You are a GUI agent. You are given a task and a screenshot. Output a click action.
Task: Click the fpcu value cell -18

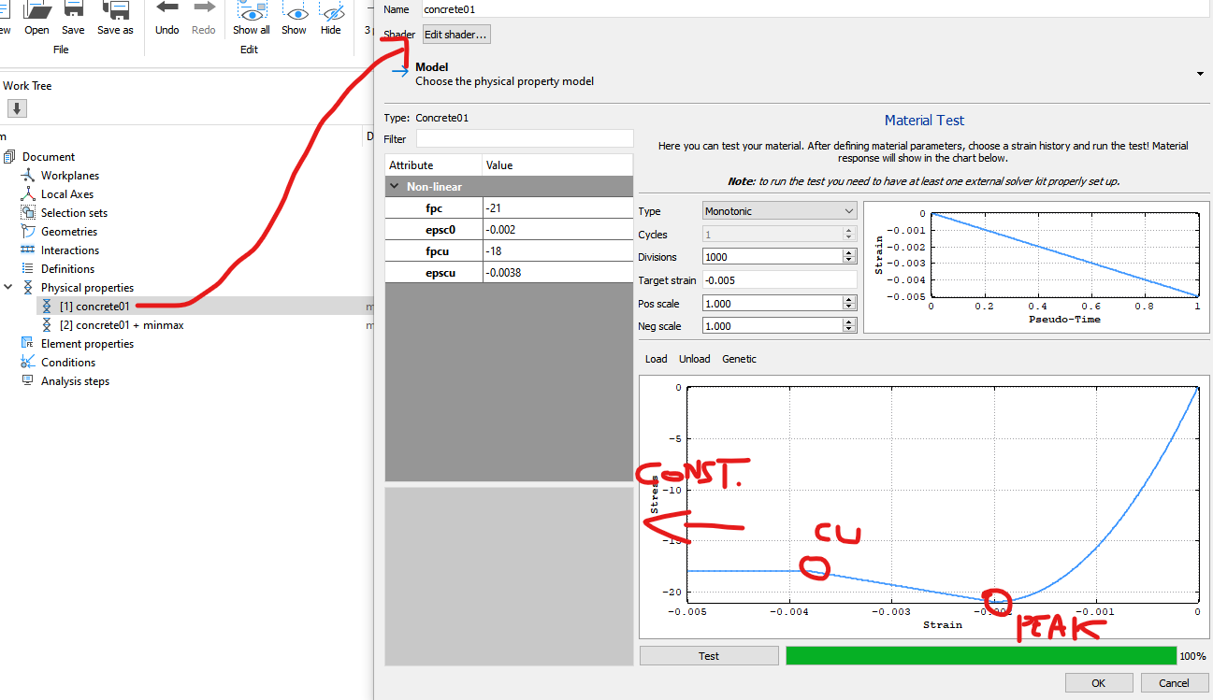pyautogui.click(x=558, y=250)
